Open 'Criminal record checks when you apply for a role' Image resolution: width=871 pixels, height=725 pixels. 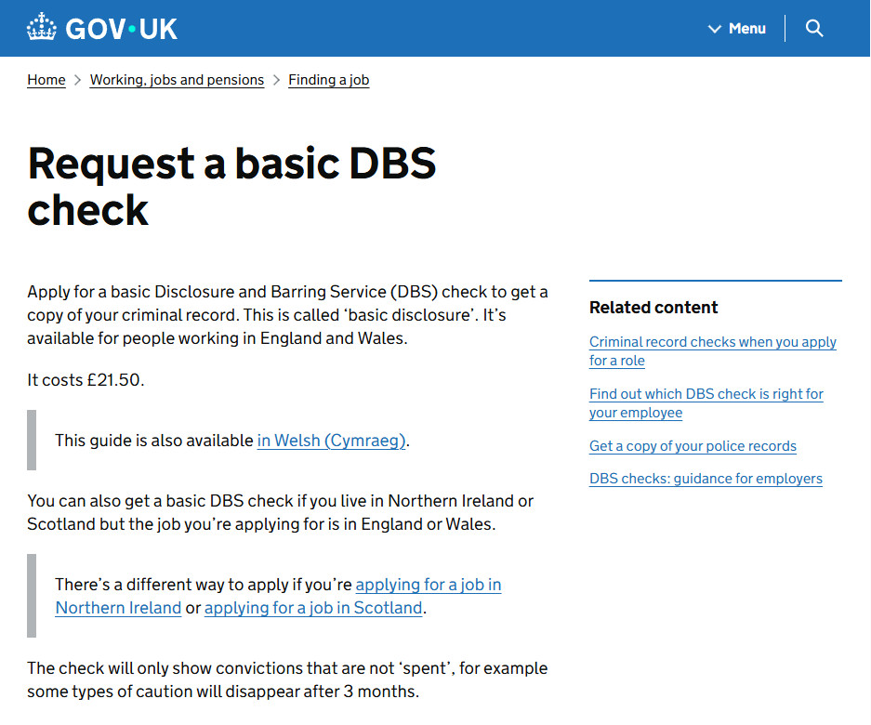(x=712, y=342)
